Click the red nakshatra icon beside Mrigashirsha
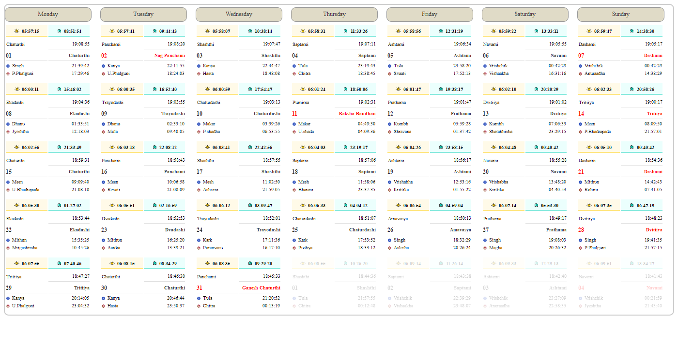 [x=8, y=248]
